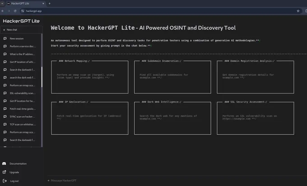
Task: Open chat 'Fetch real-time geolo...'
Action: pos(21,109)
